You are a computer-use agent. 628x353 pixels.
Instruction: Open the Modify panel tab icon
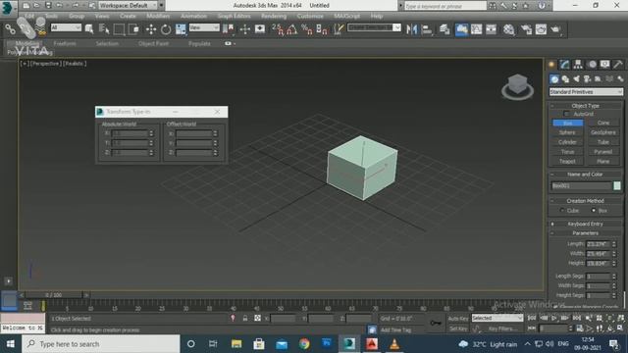[565, 64]
